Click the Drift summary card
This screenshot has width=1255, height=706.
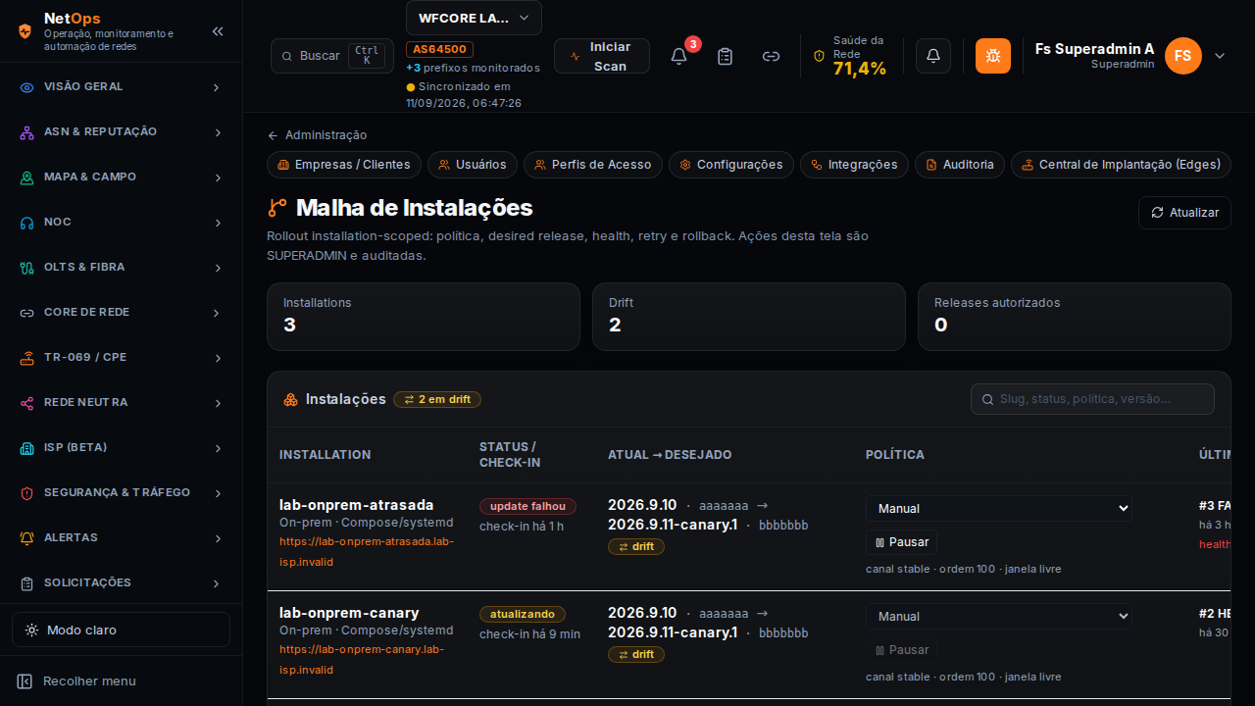(749, 317)
